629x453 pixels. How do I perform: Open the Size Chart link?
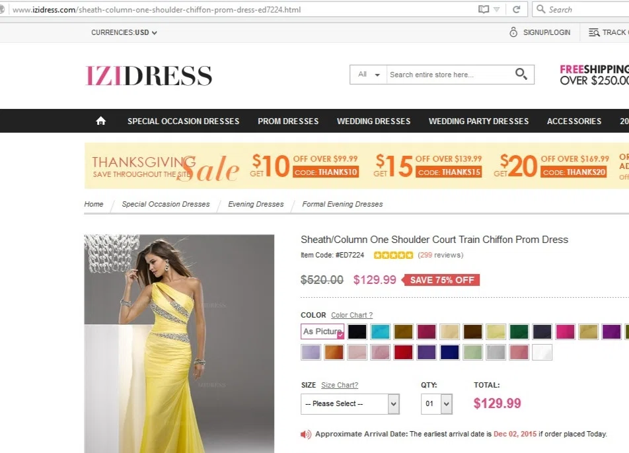point(340,385)
